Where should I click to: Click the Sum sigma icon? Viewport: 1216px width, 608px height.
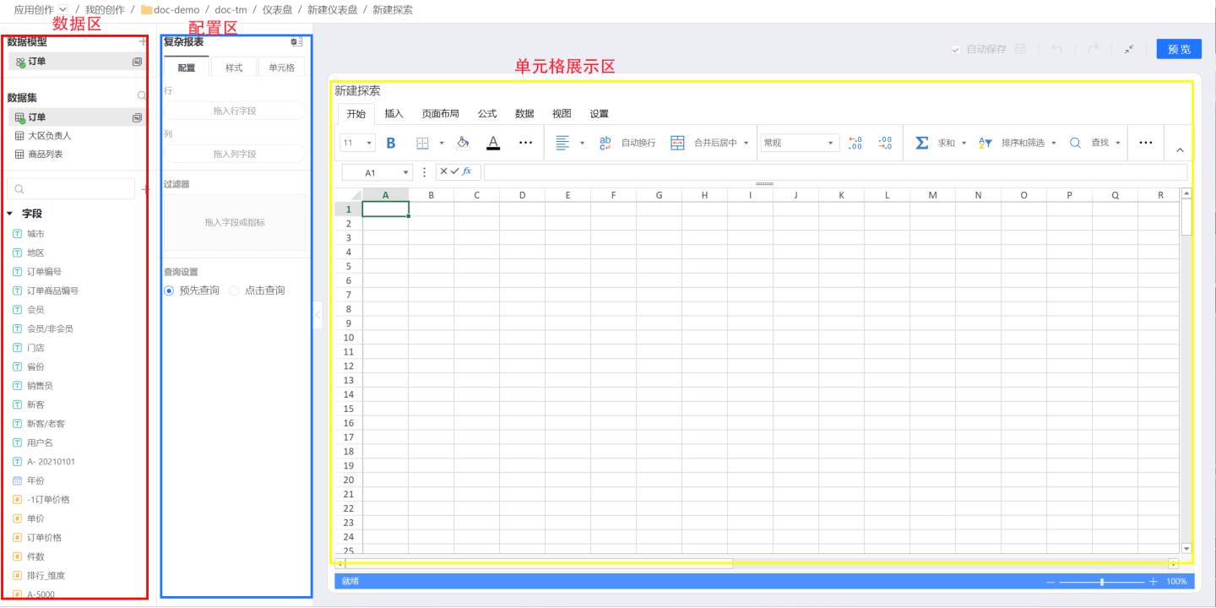click(x=922, y=143)
